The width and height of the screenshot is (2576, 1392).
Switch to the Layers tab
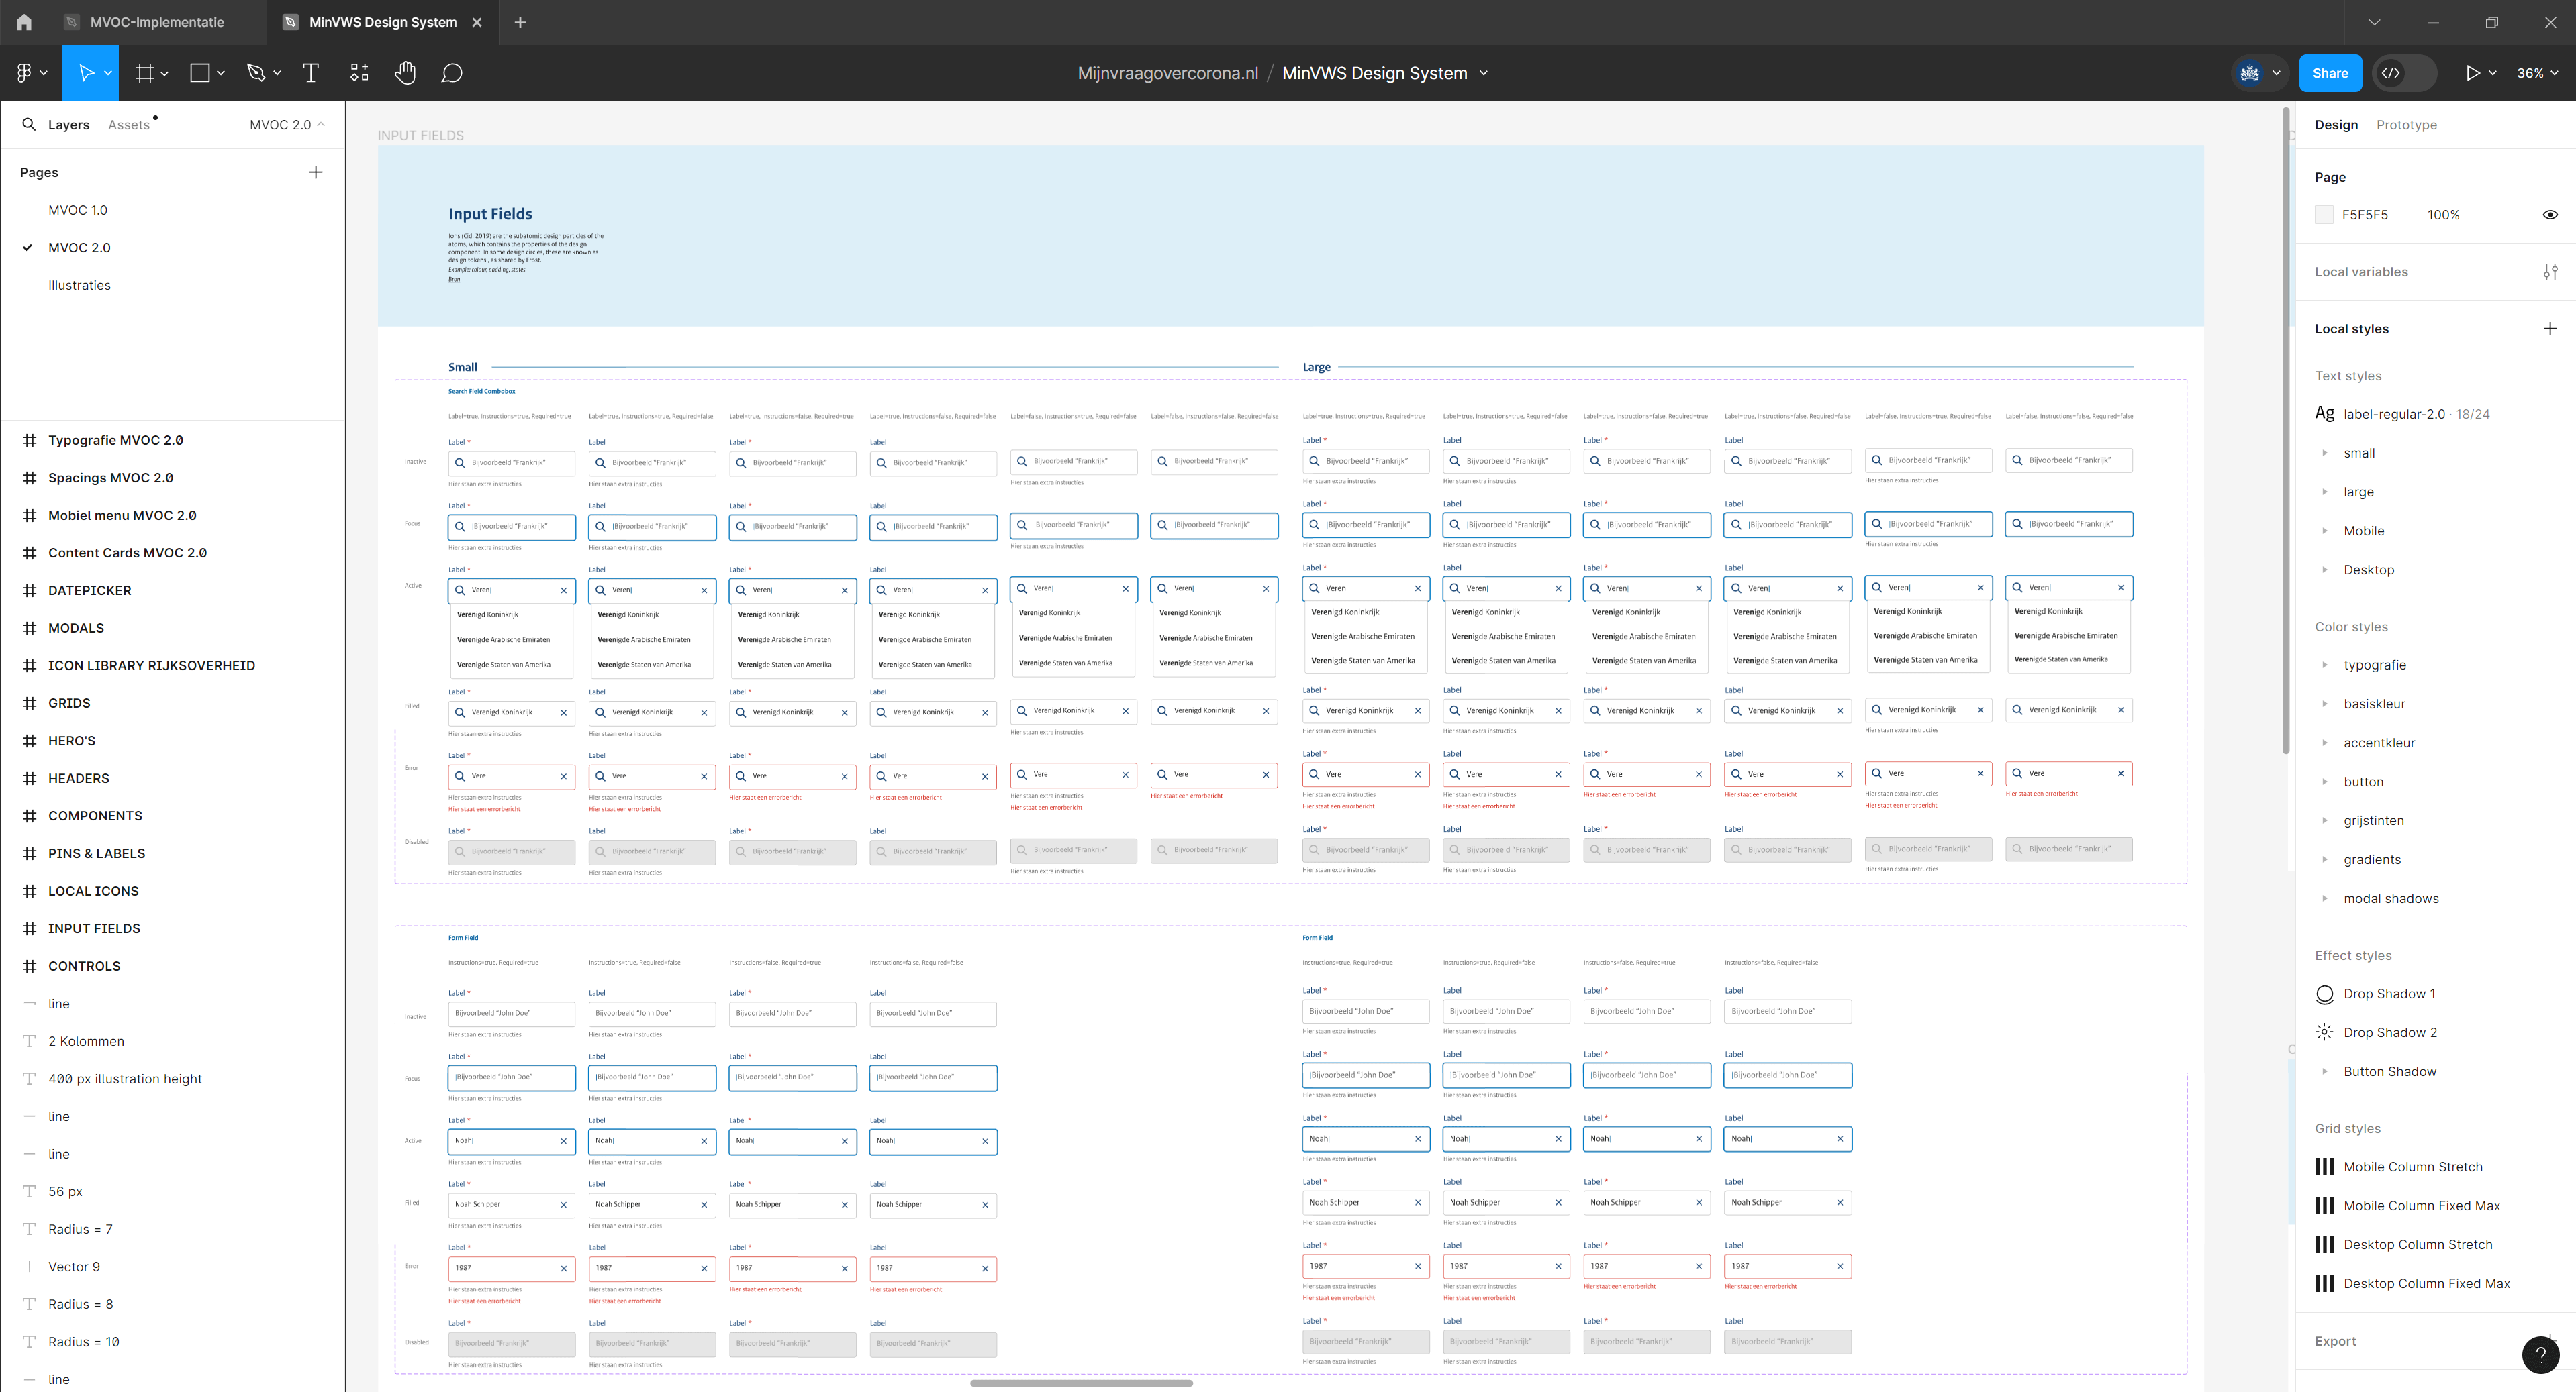pos(69,125)
